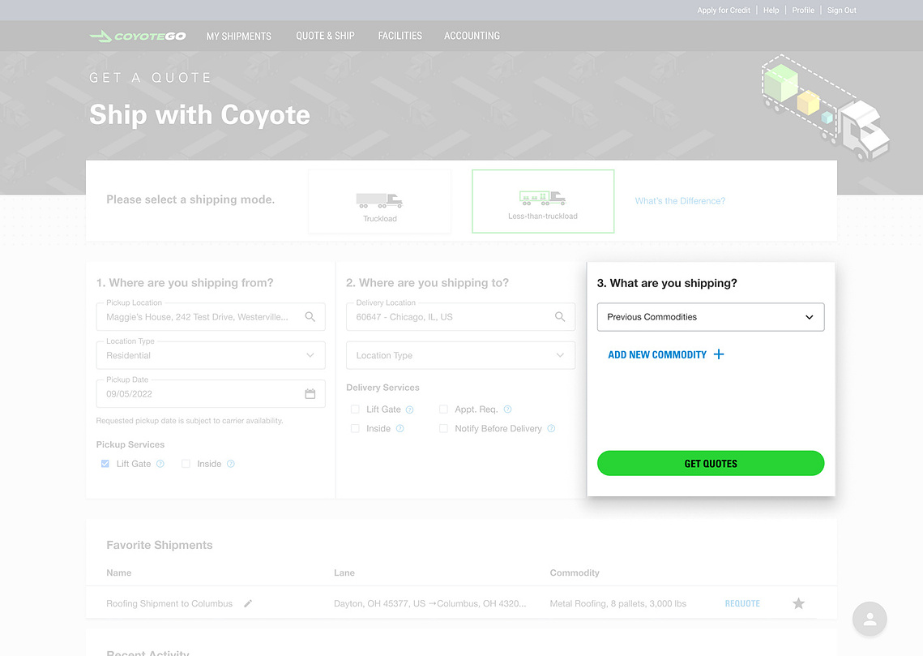Open the Facilities menu
Screen dimensions: 923x656
(x=400, y=36)
